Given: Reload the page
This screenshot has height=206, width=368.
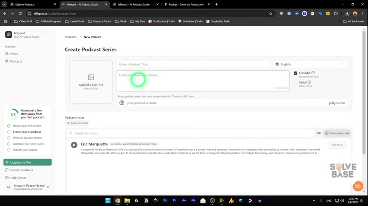Looking at the screenshot, I should pyautogui.click(x=20, y=14).
